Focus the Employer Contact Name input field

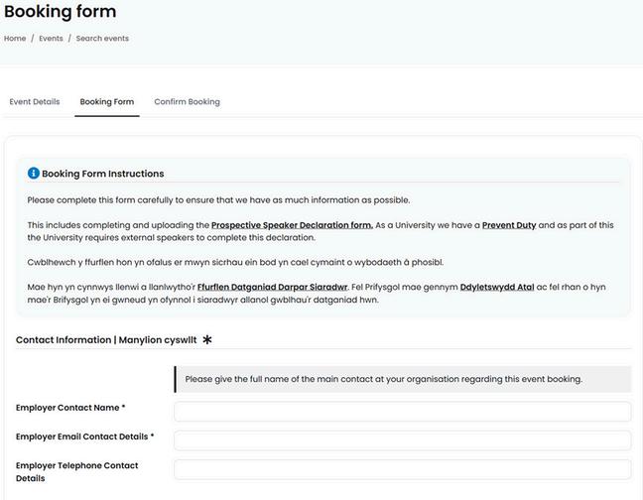pos(403,412)
